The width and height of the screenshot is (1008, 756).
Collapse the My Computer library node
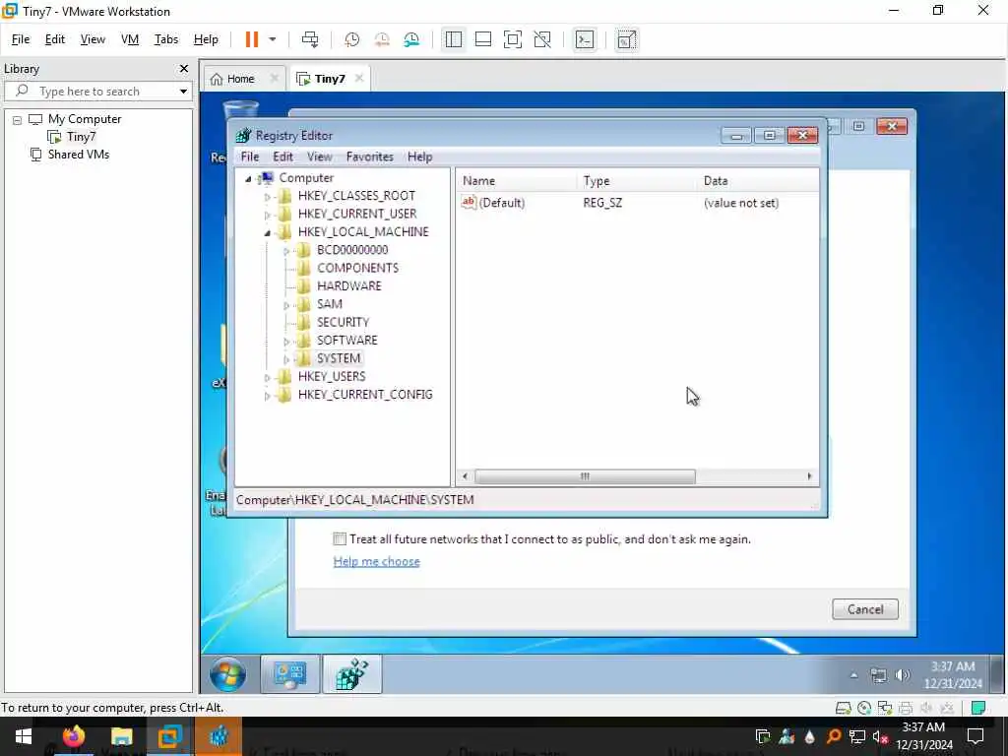[18, 119]
